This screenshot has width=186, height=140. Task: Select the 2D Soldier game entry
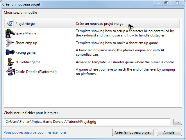[28, 62]
